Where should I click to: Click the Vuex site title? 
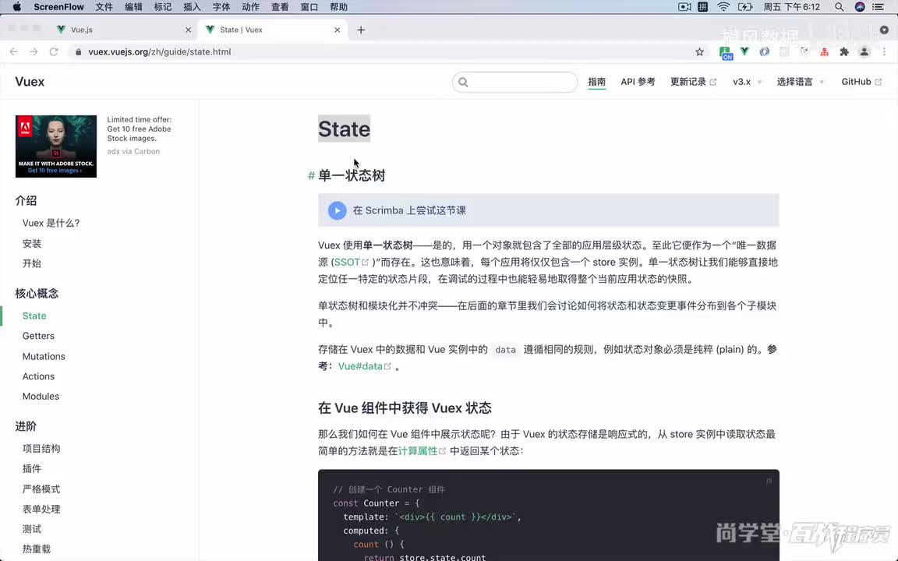click(x=30, y=81)
